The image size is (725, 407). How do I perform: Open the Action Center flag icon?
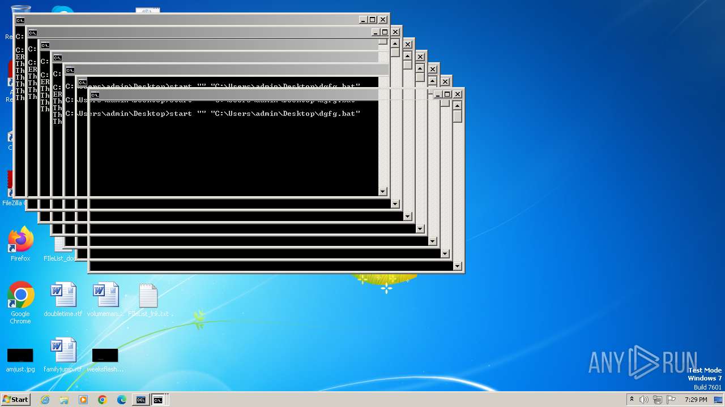(670, 400)
